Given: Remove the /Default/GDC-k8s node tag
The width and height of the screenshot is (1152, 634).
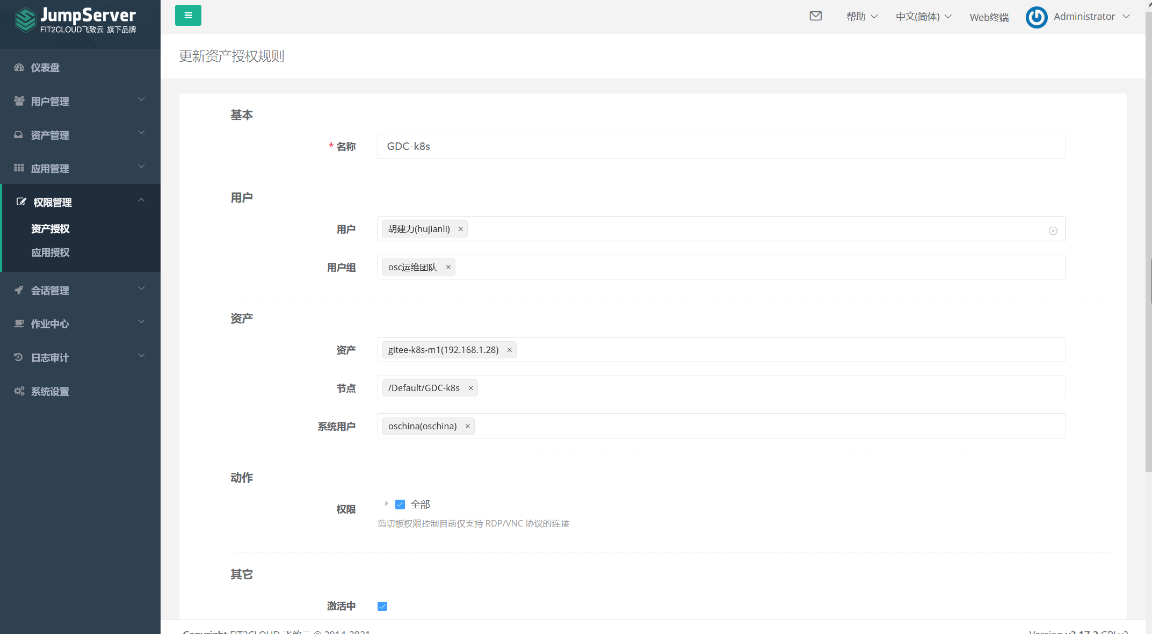Looking at the screenshot, I should click(470, 388).
